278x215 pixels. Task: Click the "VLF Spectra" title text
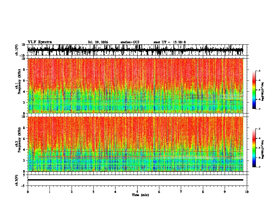[x=40, y=42]
